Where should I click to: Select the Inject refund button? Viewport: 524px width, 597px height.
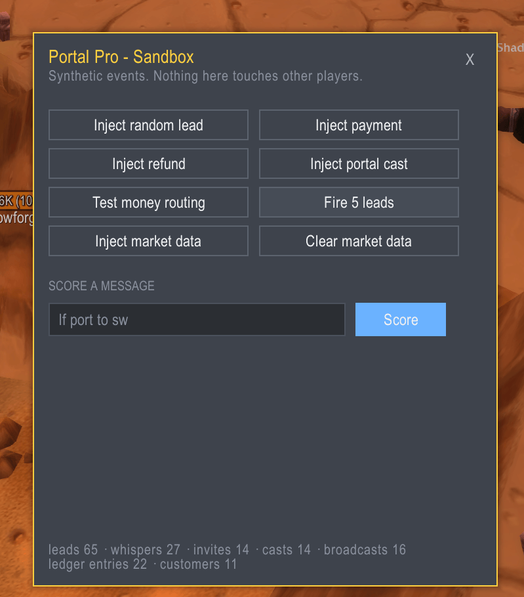(x=148, y=164)
